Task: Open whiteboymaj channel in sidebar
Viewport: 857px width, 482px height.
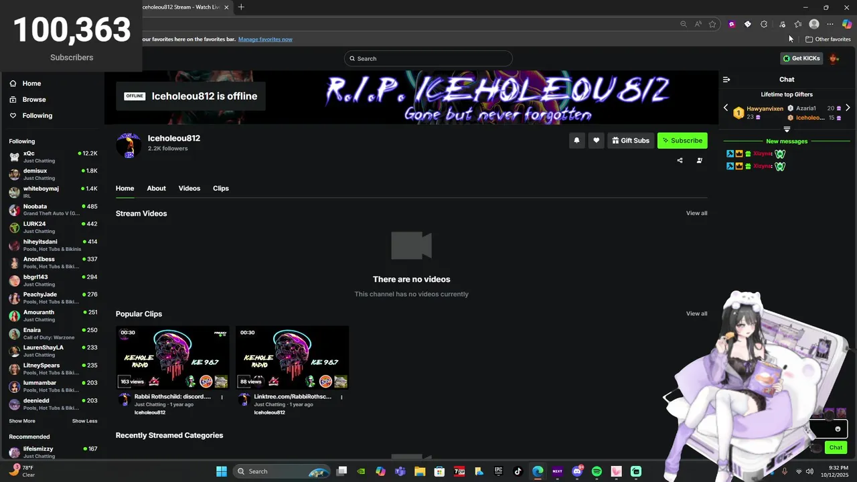Action: (52, 192)
